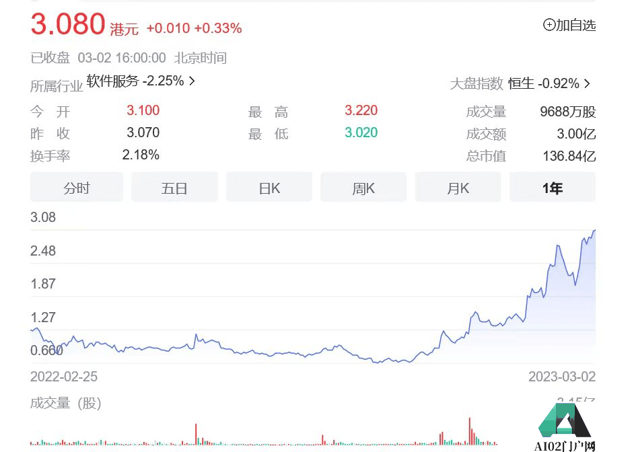
Task: Select the 分时 intraday chart view
Action: pos(76,188)
